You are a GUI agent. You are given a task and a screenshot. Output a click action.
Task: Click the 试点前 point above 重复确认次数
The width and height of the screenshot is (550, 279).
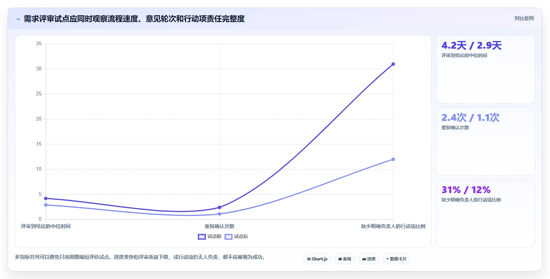pos(219,207)
